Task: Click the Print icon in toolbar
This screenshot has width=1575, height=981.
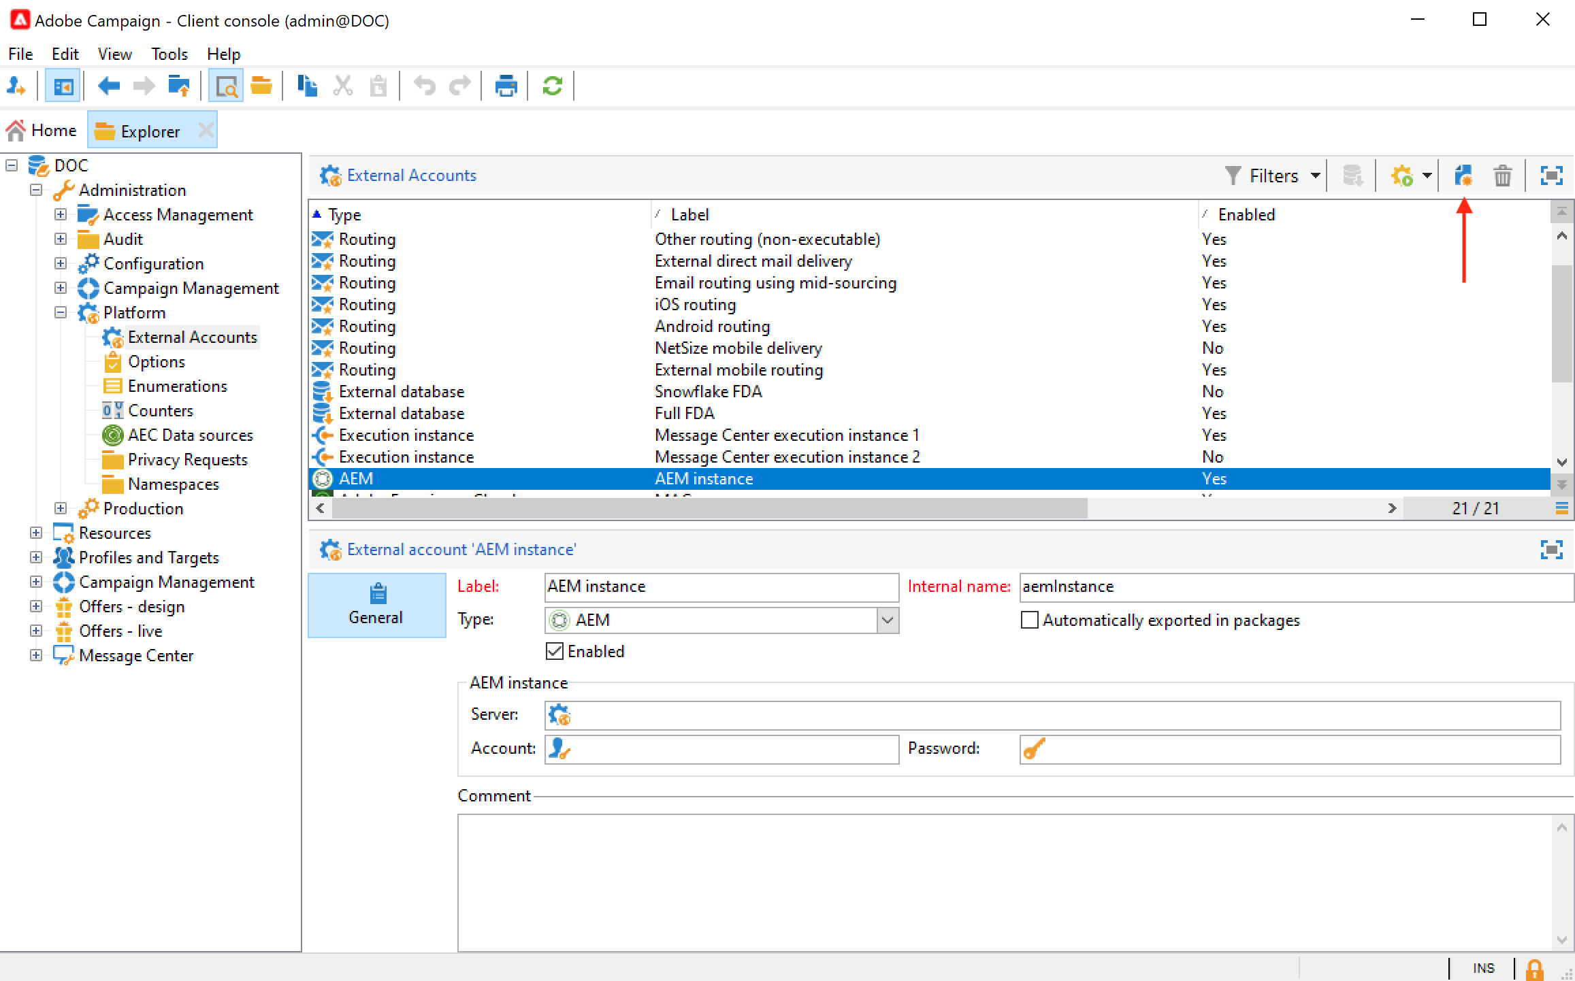Action: (506, 86)
